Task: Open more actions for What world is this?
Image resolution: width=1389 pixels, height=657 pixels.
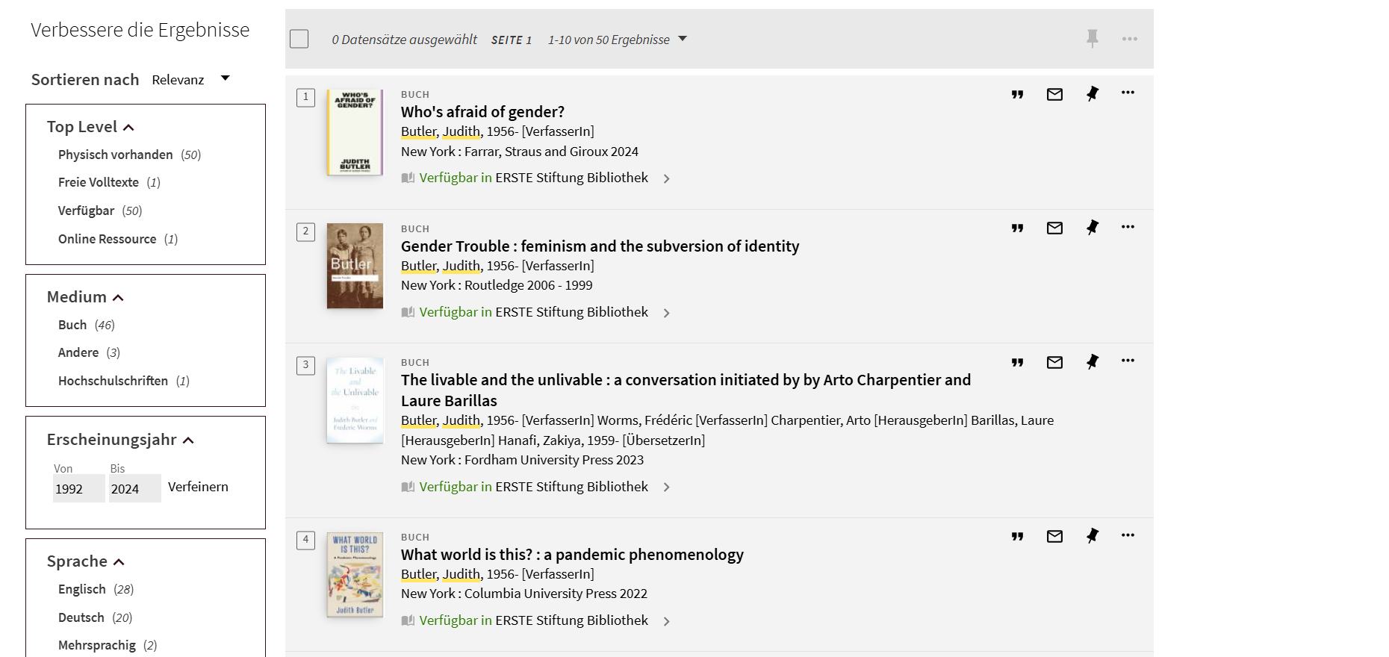Action: (x=1128, y=535)
